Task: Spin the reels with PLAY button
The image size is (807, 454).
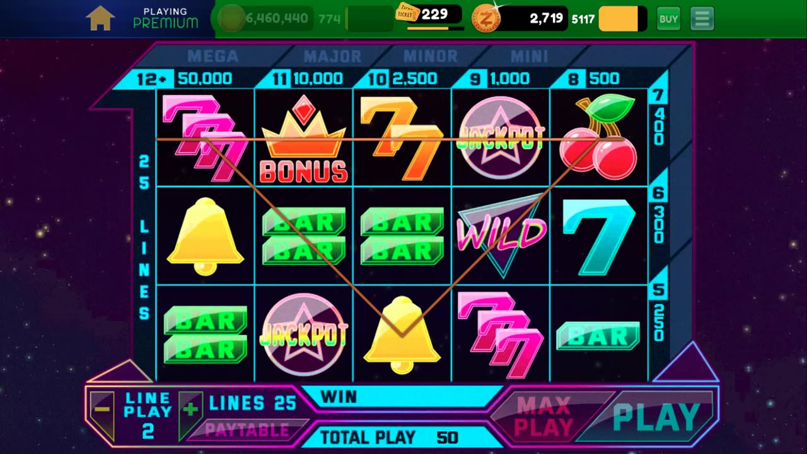Action: coord(656,416)
